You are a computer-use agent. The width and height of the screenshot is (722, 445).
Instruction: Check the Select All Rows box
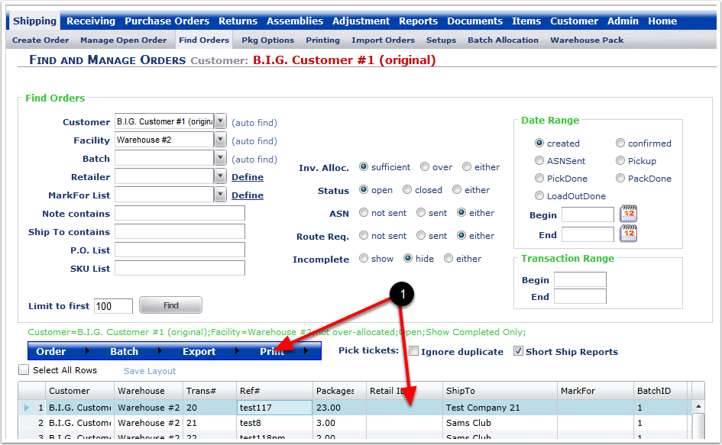(x=24, y=370)
